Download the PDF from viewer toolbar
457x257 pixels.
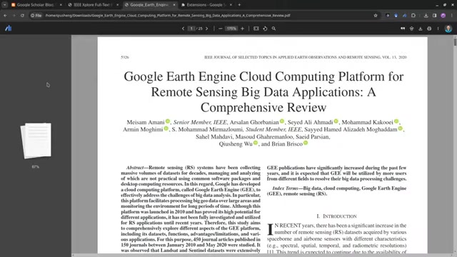(x=421, y=29)
